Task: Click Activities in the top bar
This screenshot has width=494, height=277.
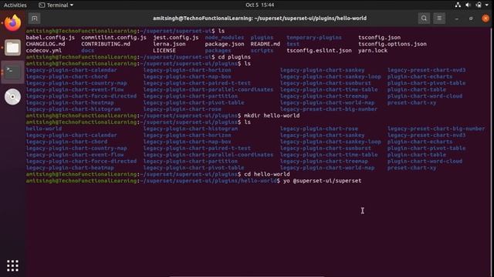Action: (15, 5)
